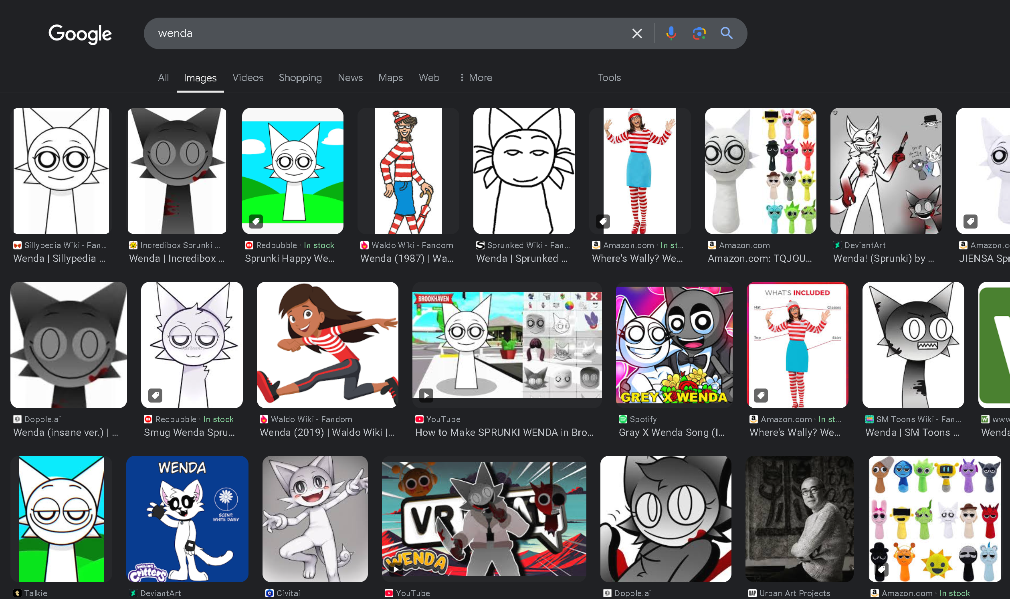Open the Amazon plush toys collection thumbnail in bottom row
Image resolution: width=1010 pixels, height=599 pixels.
(934, 519)
